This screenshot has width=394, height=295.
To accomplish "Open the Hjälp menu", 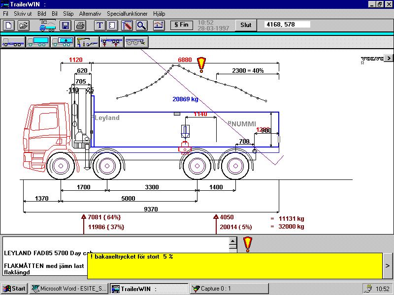I will click(x=159, y=14).
